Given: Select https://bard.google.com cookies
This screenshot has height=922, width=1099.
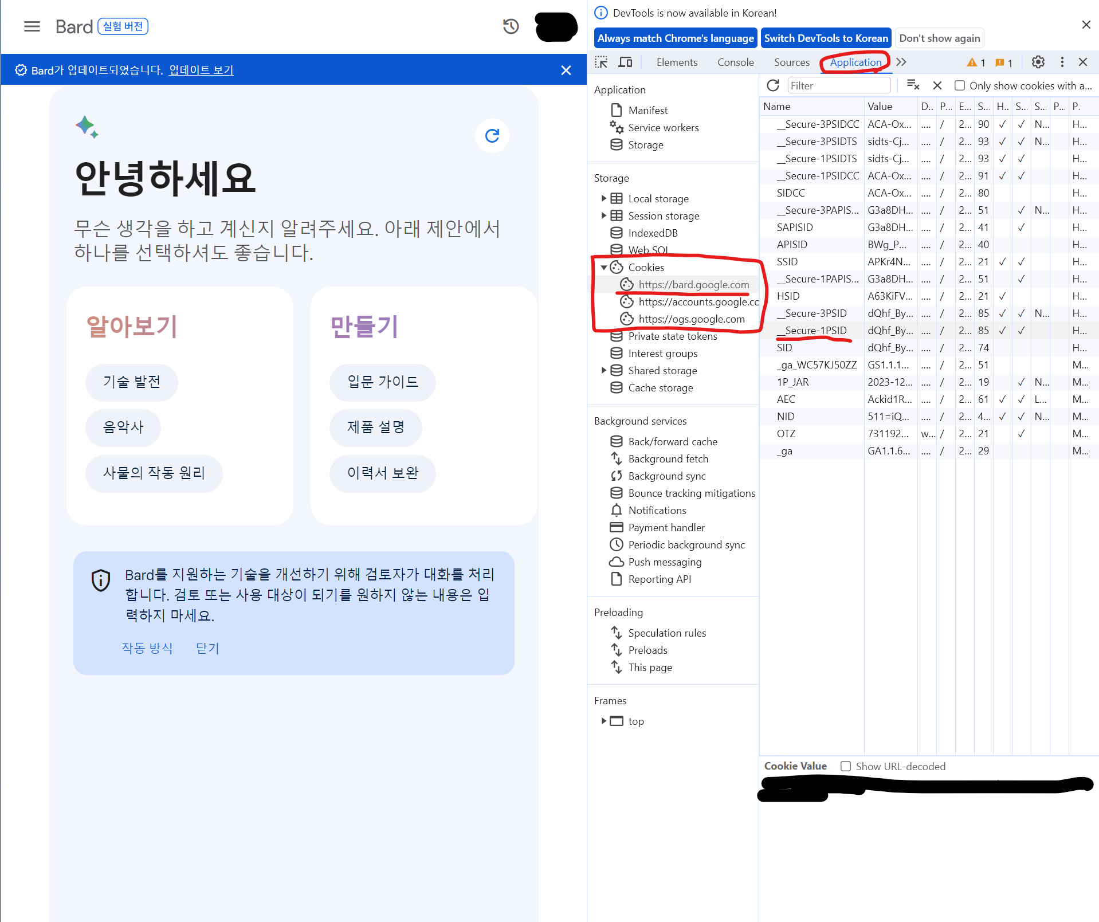Looking at the screenshot, I should [x=693, y=284].
